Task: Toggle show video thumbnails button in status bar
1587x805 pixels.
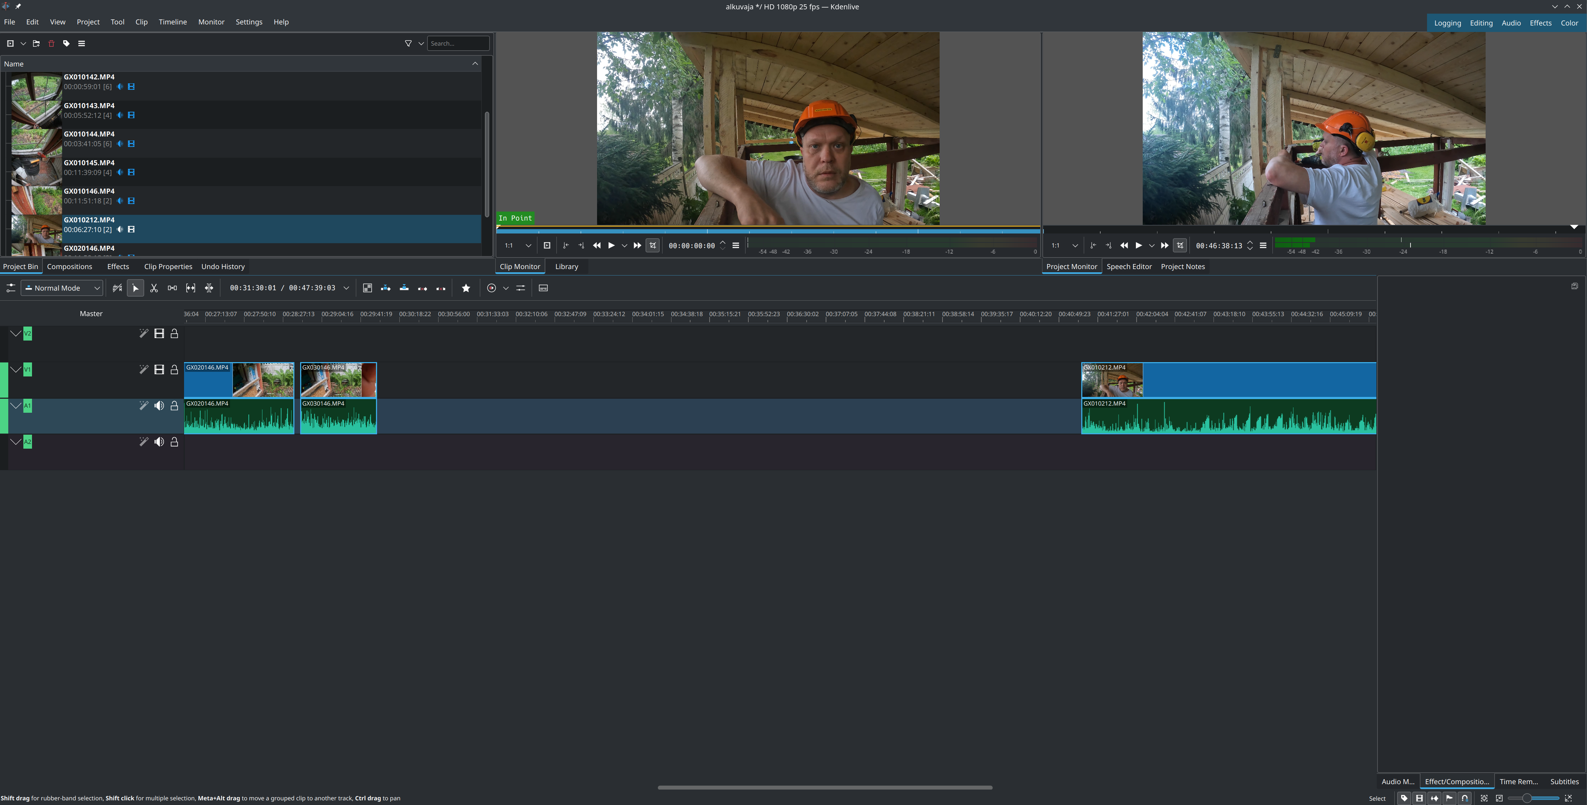Action: pyautogui.click(x=1419, y=798)
